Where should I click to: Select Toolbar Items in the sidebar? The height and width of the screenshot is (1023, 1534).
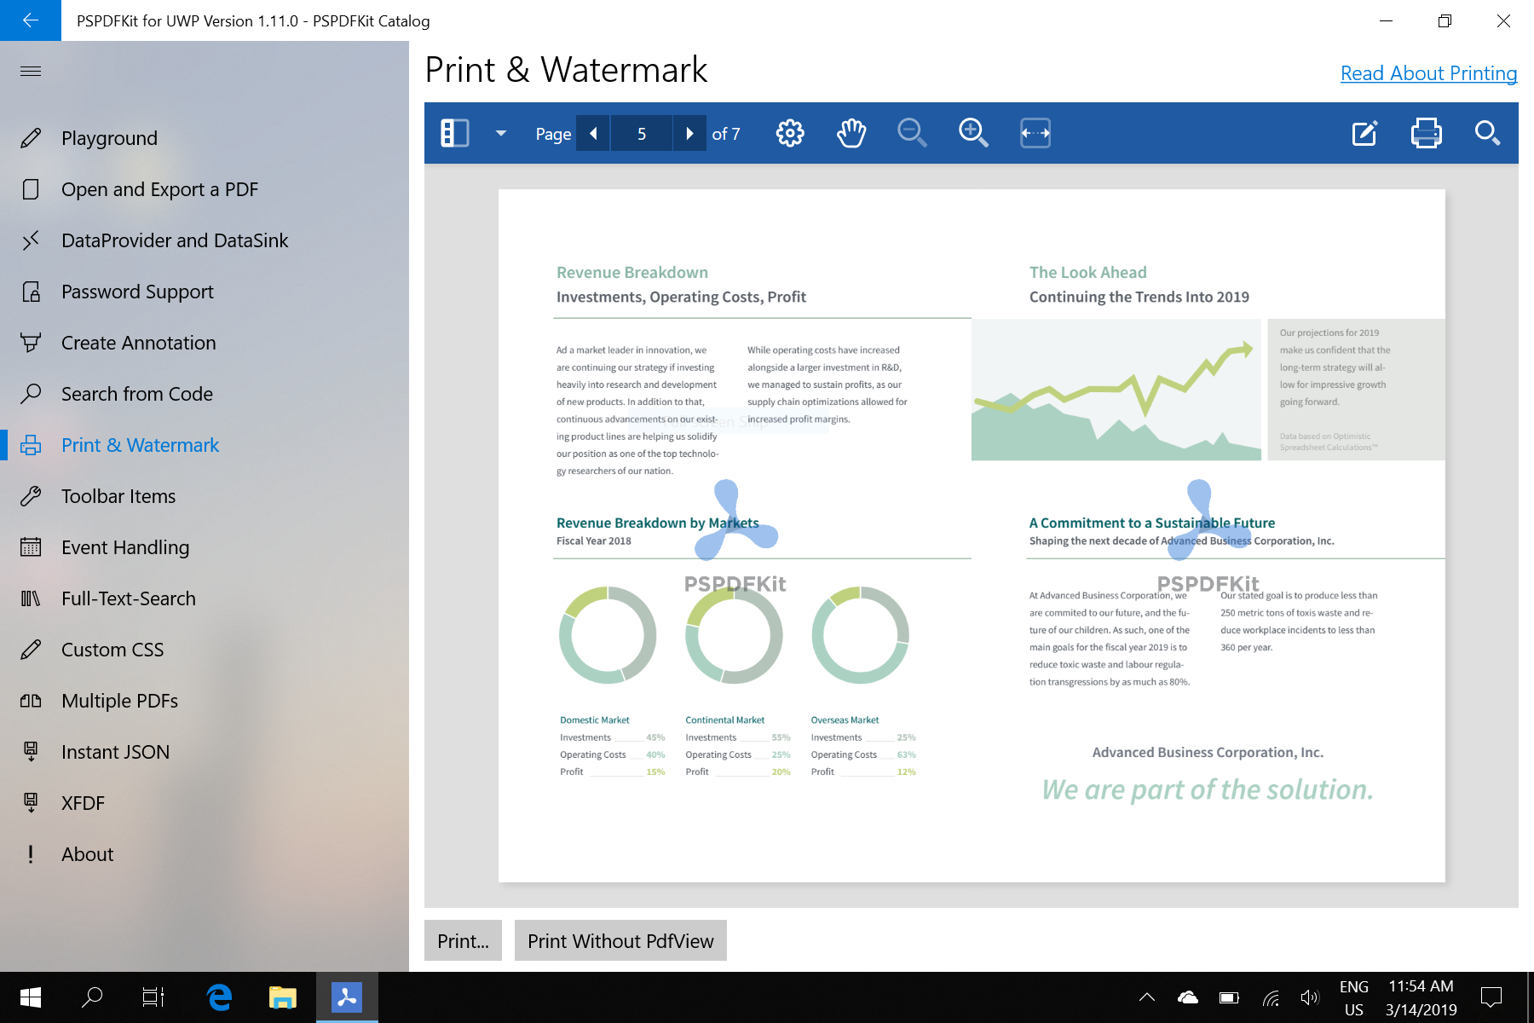coord(118,496)
